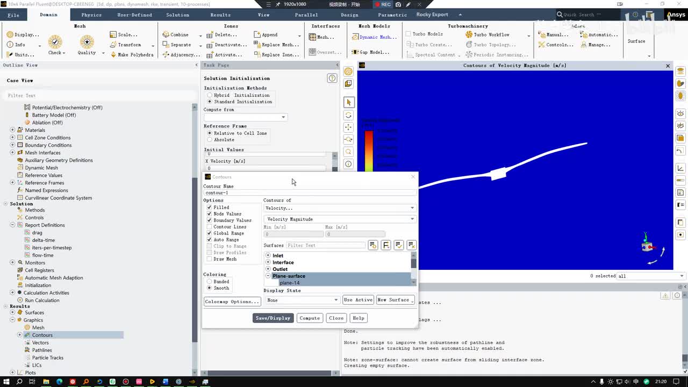The width and height of the screenshot is (688, 387).
Task: Click the Compute button in Contours dialog
Action: 310,318
